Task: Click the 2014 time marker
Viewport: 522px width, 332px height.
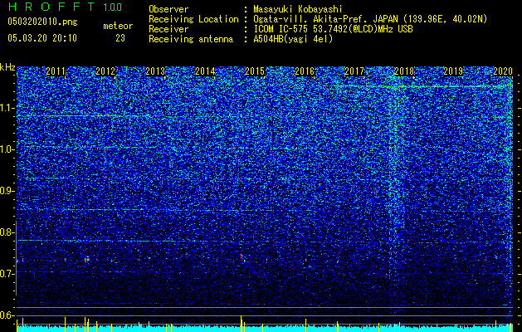Action: 205,71
